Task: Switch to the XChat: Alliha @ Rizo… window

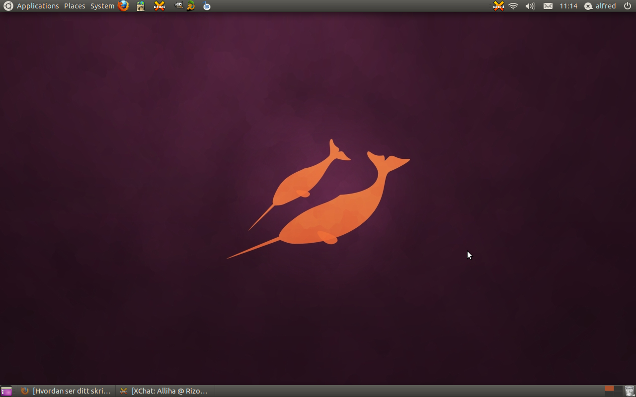Action: click(x=165, y=391)
